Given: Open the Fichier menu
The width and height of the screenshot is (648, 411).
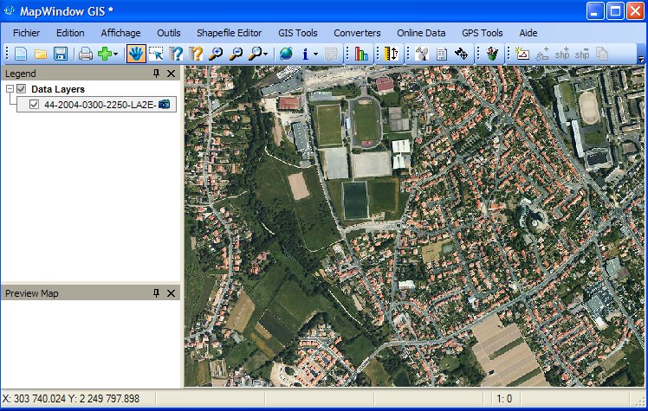Looking at the screenshot, I should pyautogui.click(x=27, y=33).
